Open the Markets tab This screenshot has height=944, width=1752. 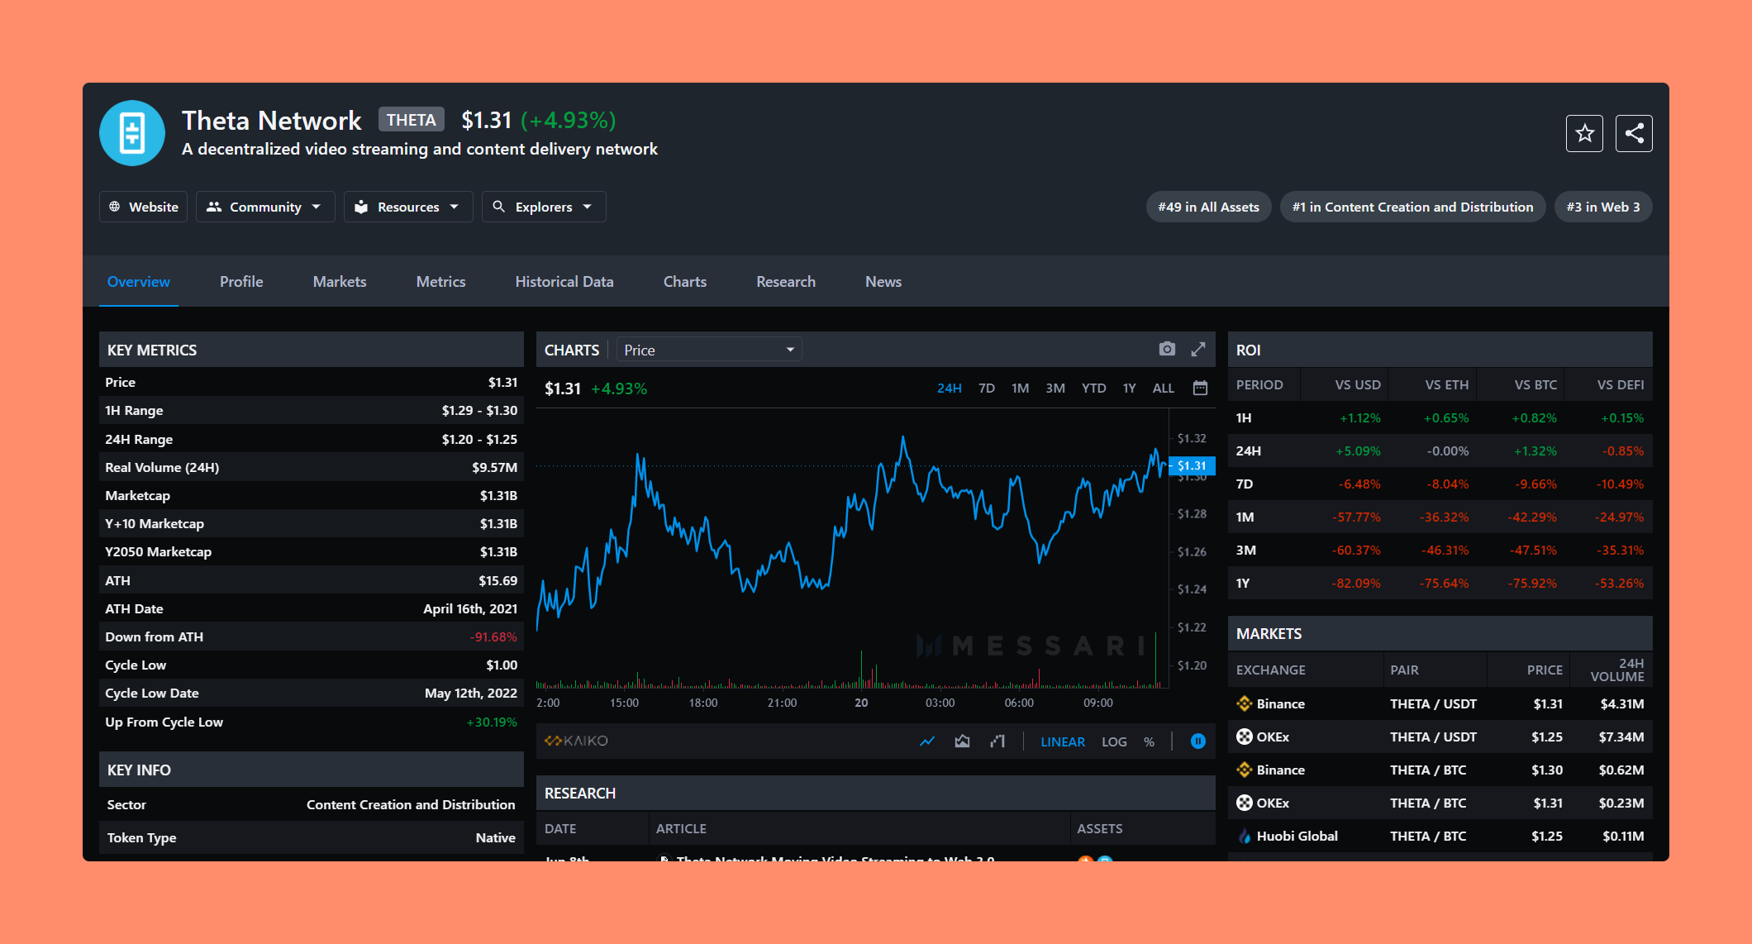point(340,281)
